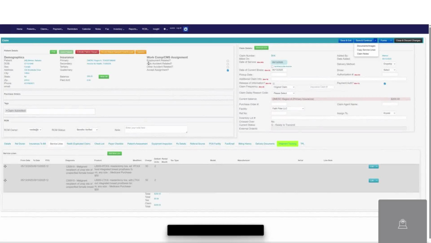431x243 pixels.
Task: Switch to the Insurances To Bill tab
Action: (37, 144)
